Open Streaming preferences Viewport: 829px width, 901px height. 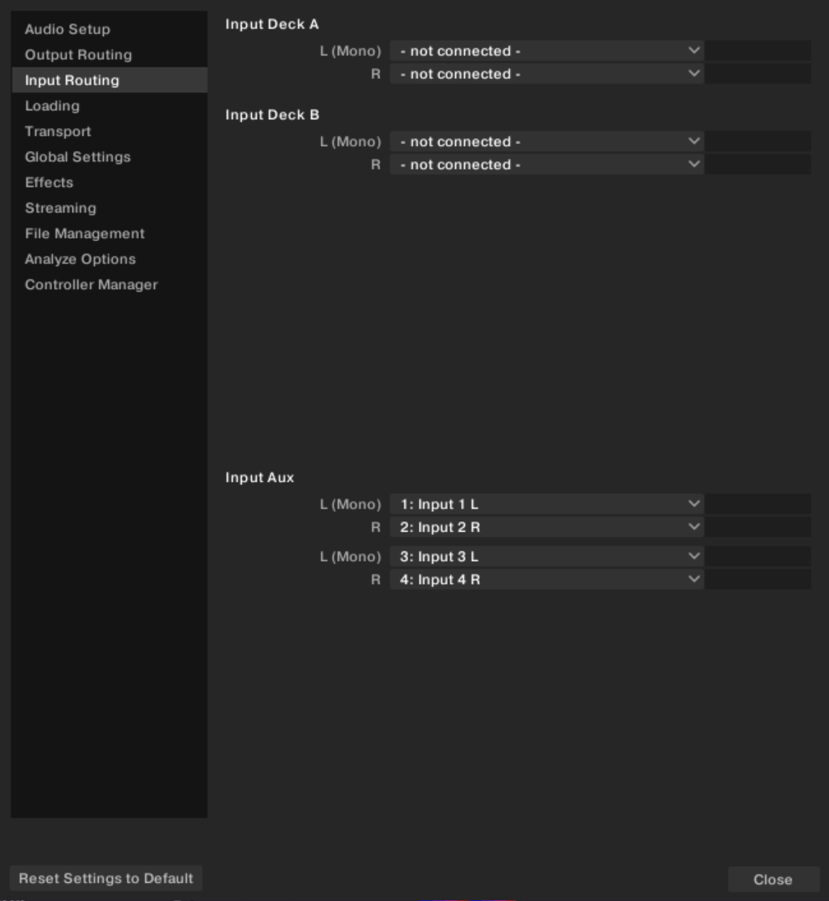[x=61, y=208]
